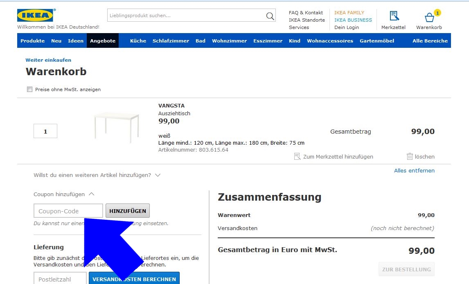Open IKEA Standorte link

pyautogui.click(x=307, y=20)
